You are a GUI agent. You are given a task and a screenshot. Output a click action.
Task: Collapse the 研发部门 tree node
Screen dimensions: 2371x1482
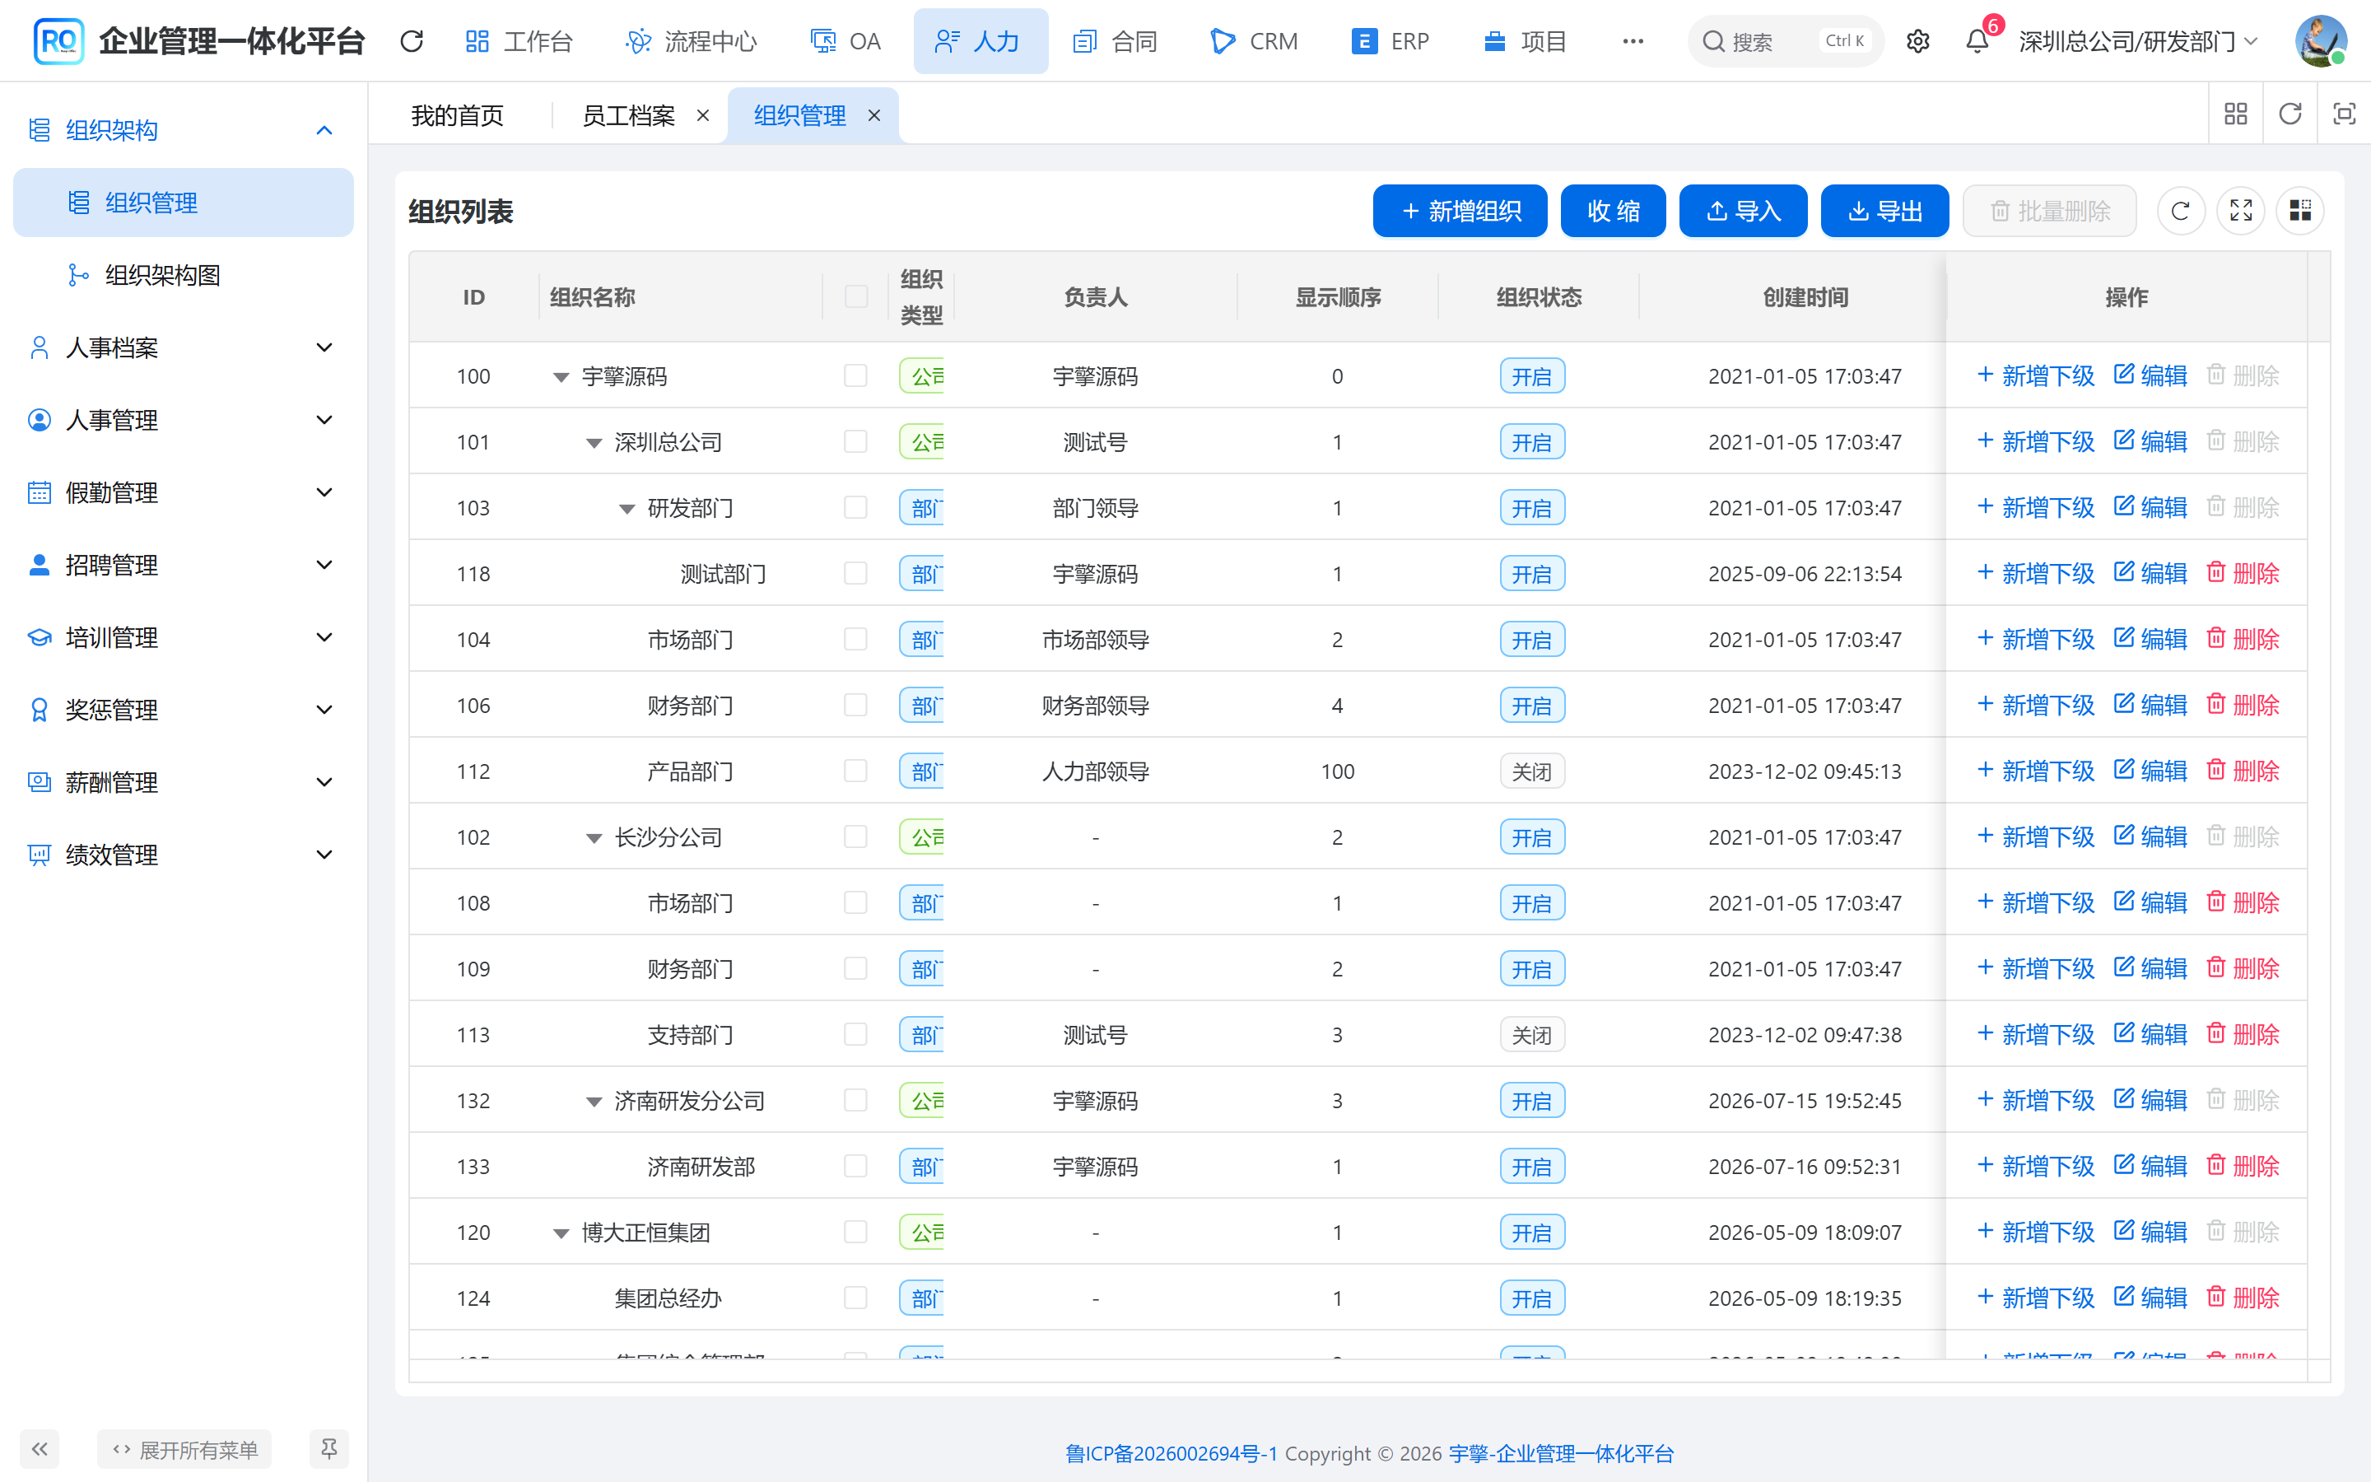pos(627,509)
